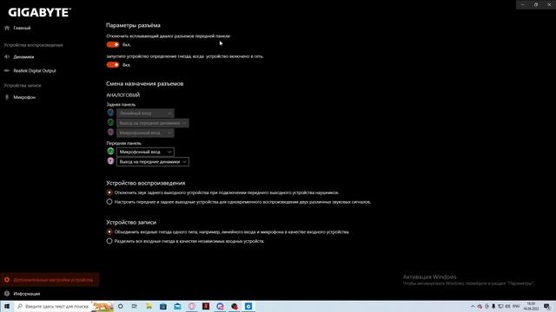Open the taskbar clock and date

tap(531, 306)
